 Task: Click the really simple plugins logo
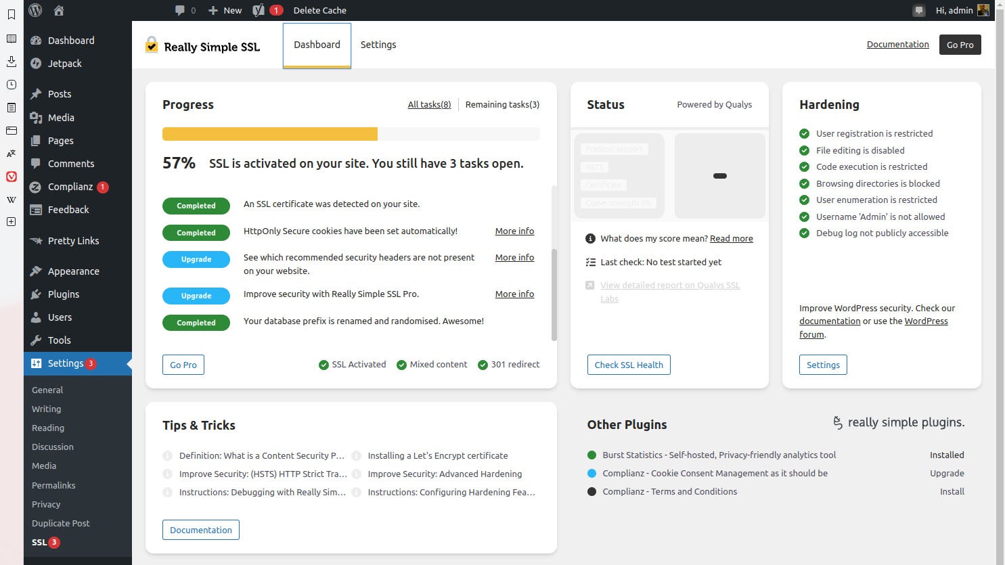pyautogui.click(x=898, y=422)
